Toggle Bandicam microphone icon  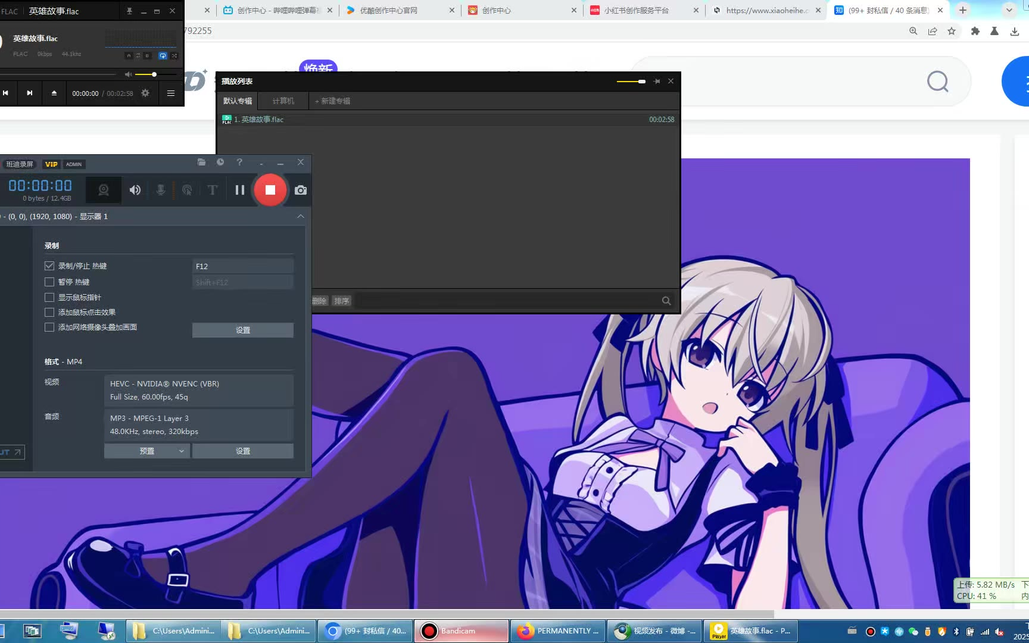[161, 190]
